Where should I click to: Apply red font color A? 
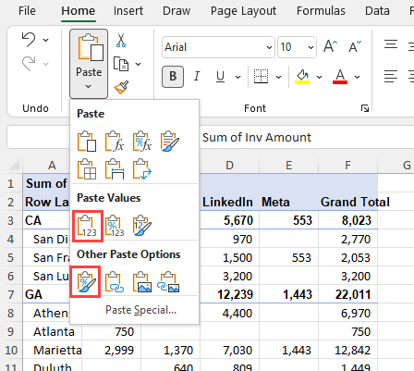click(x=340, y=77)
